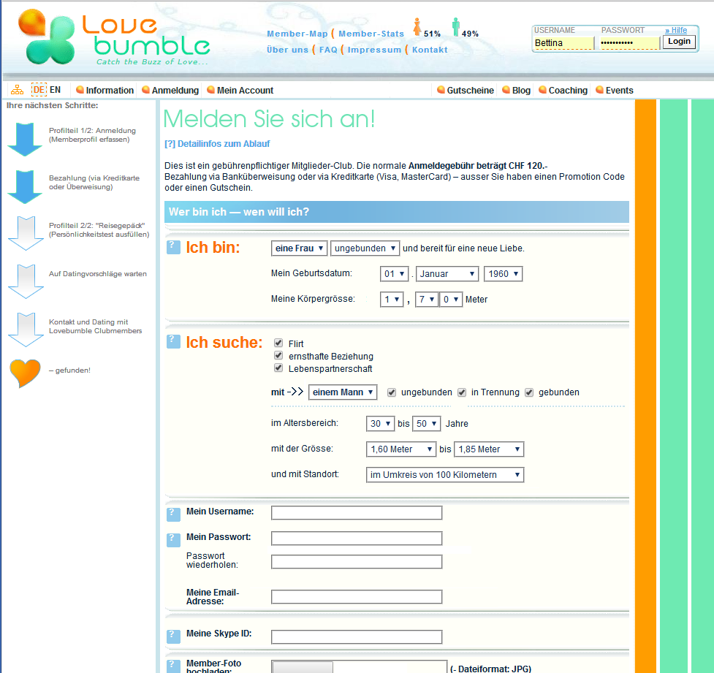
Task: Click the help icon beside Mein Username
Action: pos(173,514)
